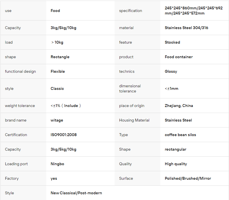Select the Food container product value
Viewport: 229px width, 200px height.
[179, 57]
